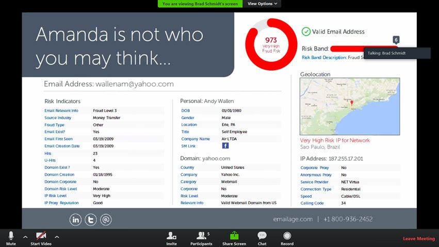
Task: Click the 'Email First Seen' label
Action: point(58,139)
